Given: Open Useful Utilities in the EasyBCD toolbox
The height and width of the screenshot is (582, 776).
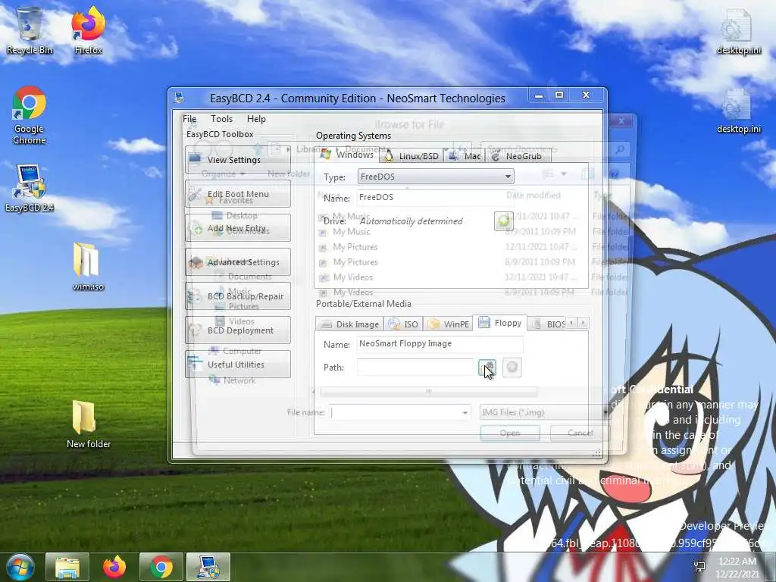Looking at the screenshot, I should click(x=237, y=365).
